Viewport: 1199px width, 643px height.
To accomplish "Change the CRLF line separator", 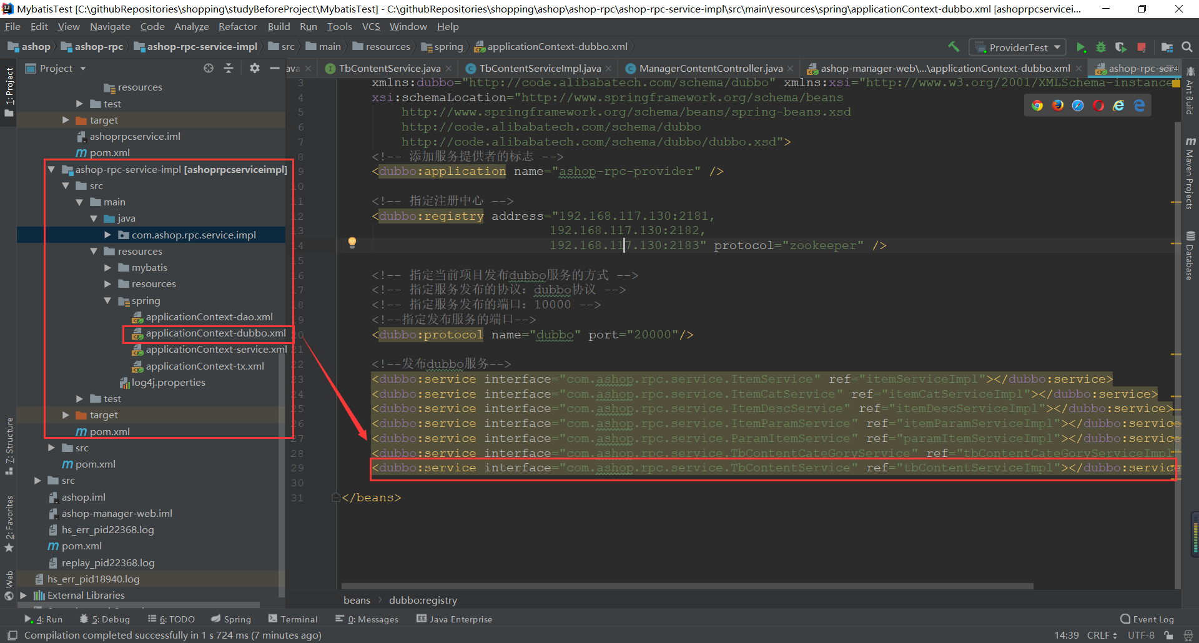I will coord(1102,636).
